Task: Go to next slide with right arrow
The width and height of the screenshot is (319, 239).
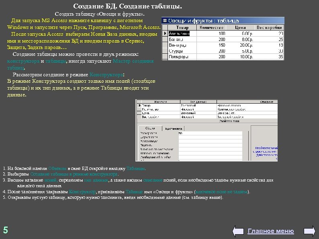Action: [x=309, y=231]
